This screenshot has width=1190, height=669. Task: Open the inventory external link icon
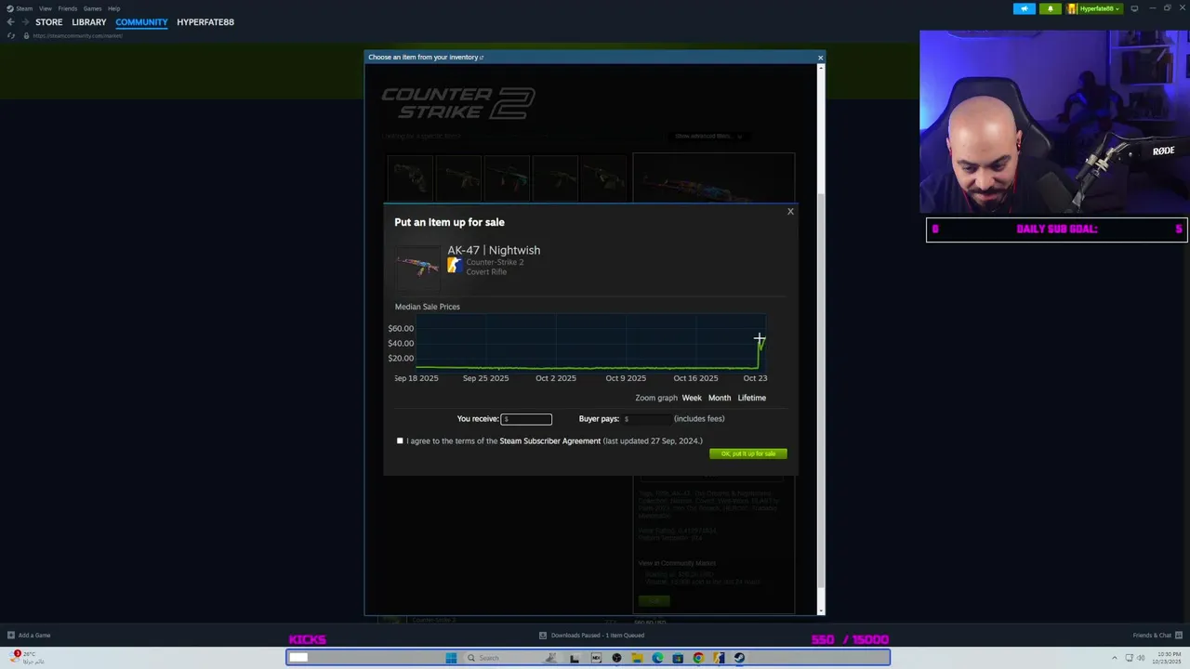pyautogui.click(x=482, y=58)
